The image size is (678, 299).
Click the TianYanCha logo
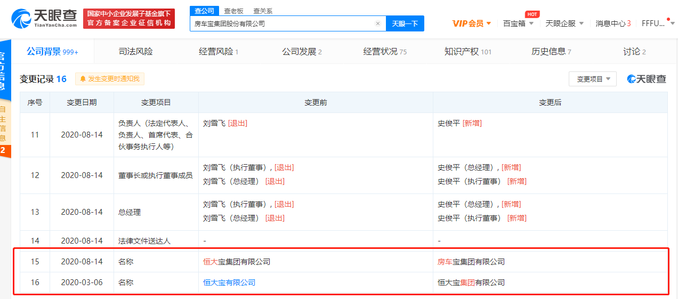(44, 18)
